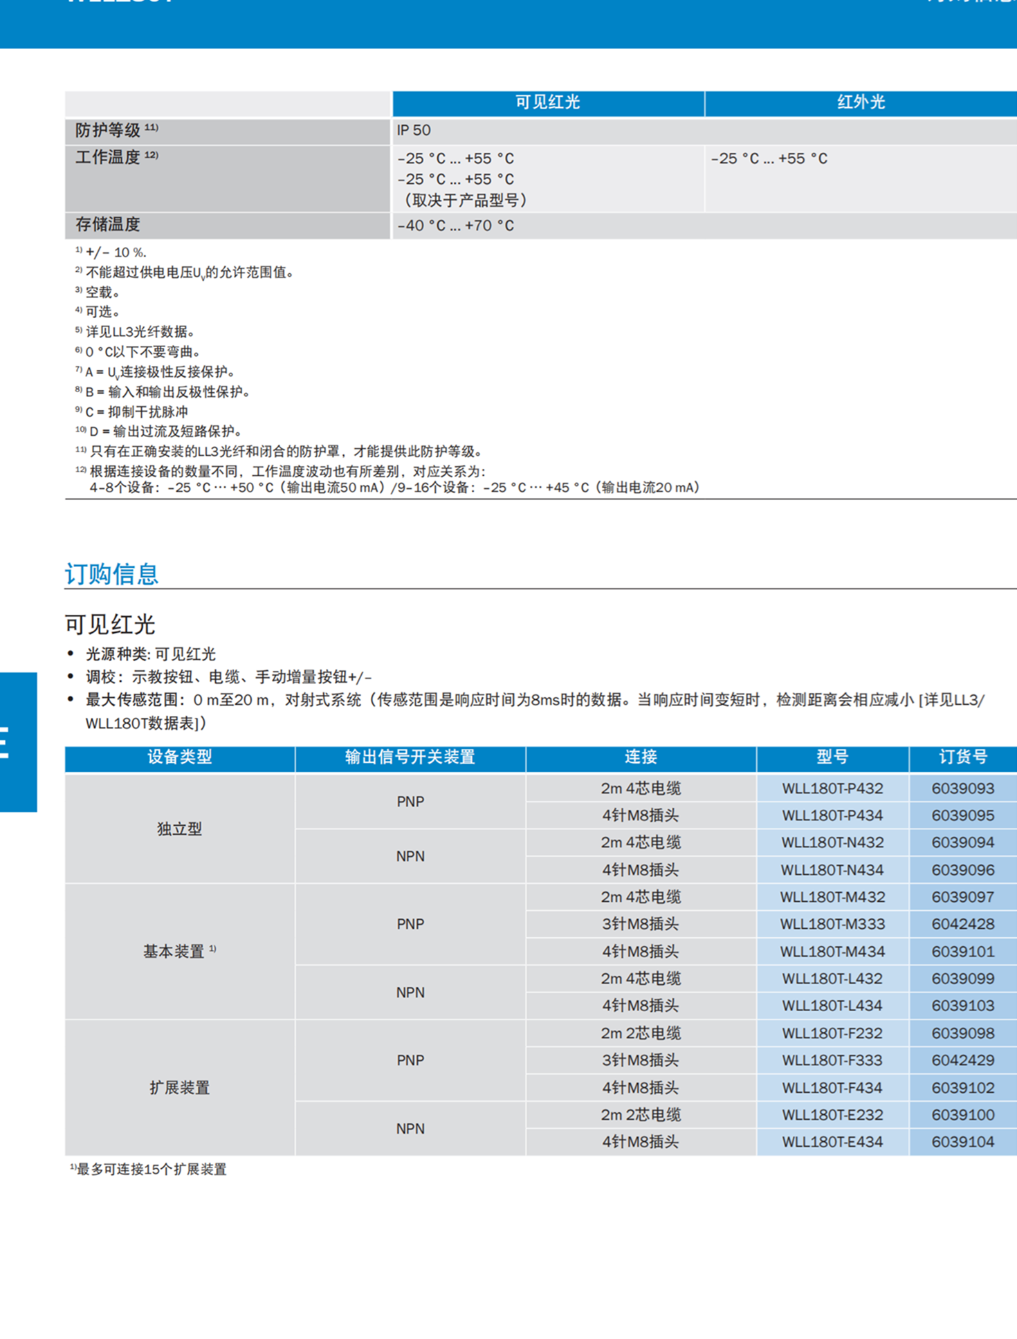Click model WLL180T-M434

[833, 952]
